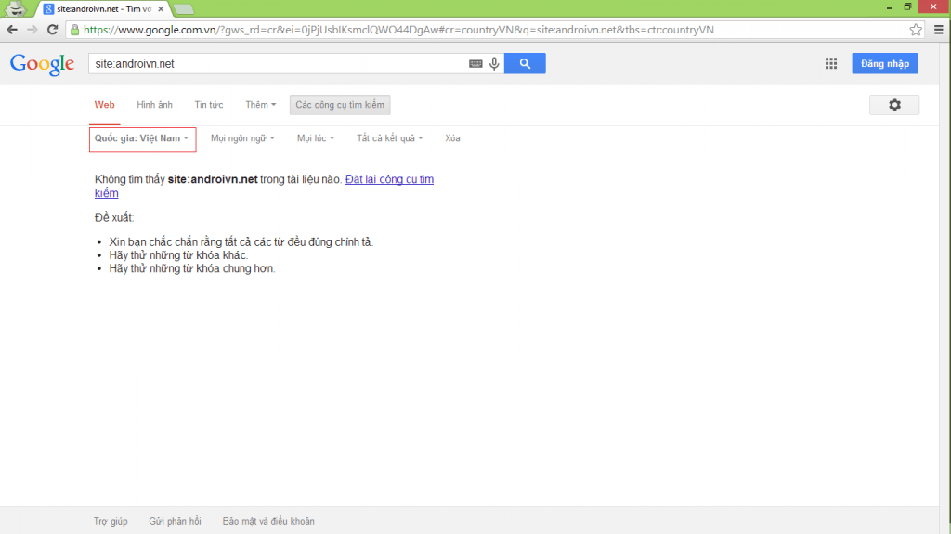The height and width of the screenshot is (534, 951).
Task: Expand the Thêm dropdown menu
Action: point(261,105)
